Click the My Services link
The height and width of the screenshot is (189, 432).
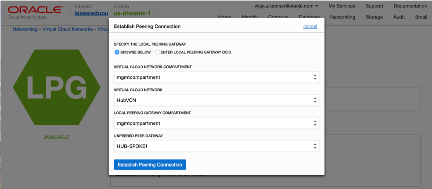click(342, 6)
